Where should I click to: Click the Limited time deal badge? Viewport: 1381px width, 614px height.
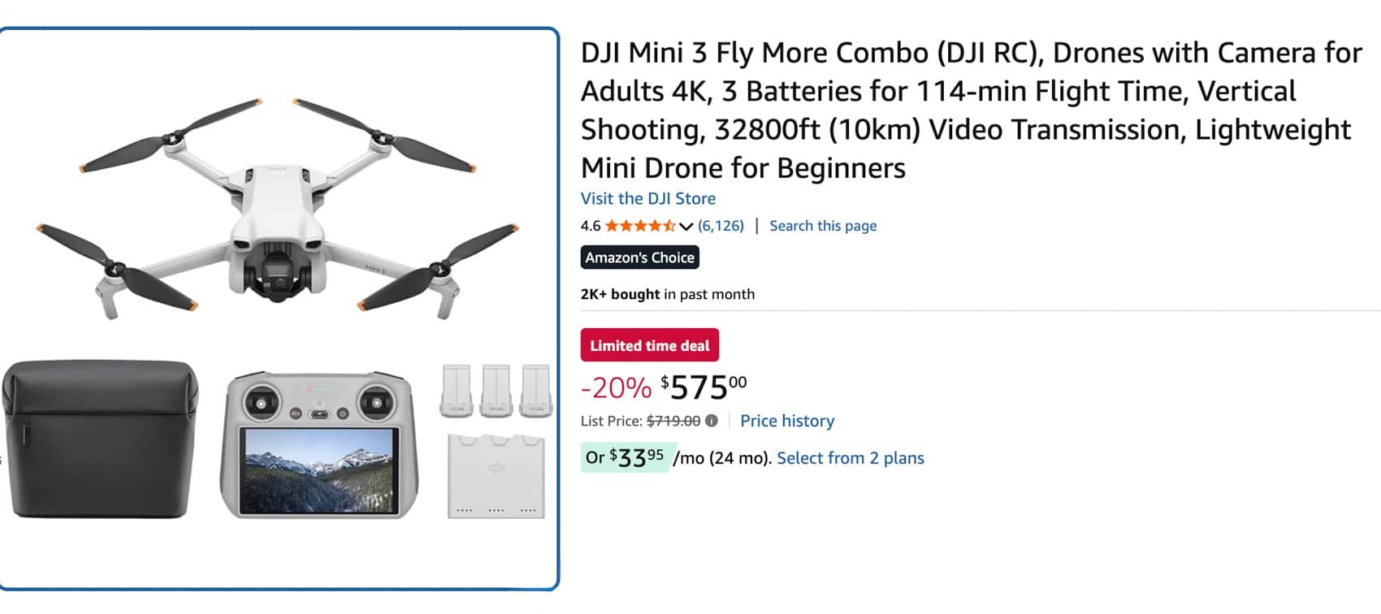(x=650, y=345)
